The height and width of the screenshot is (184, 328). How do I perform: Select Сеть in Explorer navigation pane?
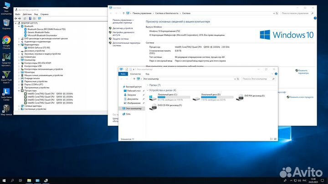(128, 114)
